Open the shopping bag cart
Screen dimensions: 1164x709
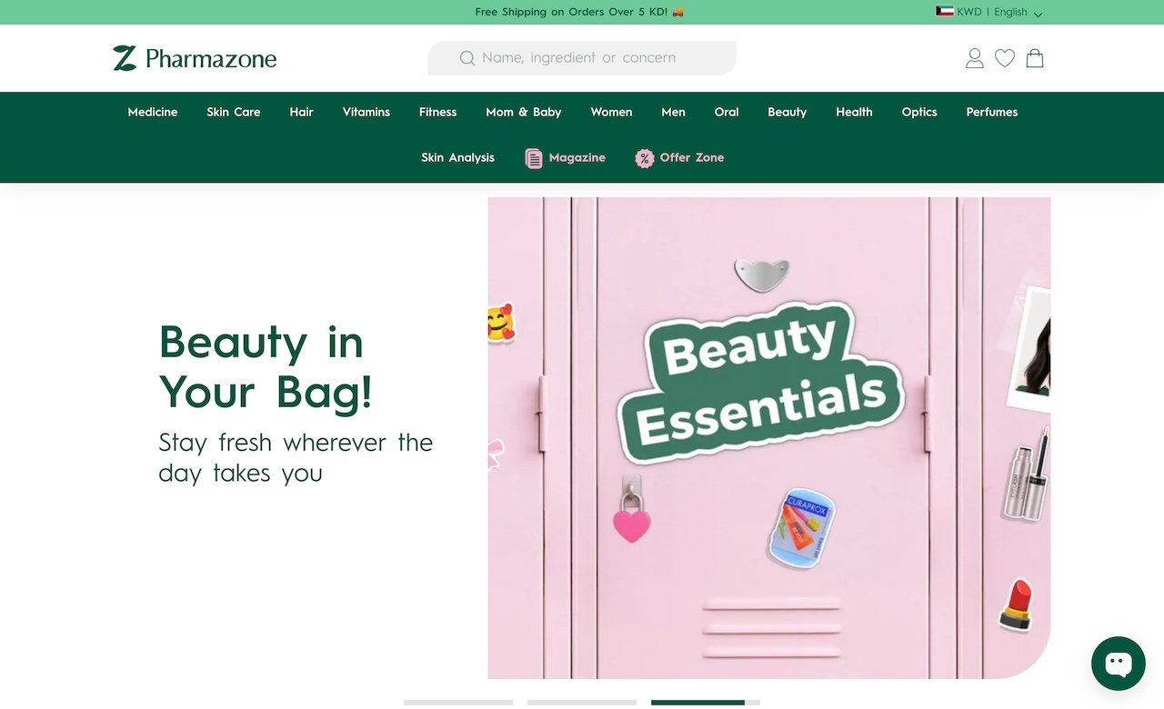(x=1035, y=58)
